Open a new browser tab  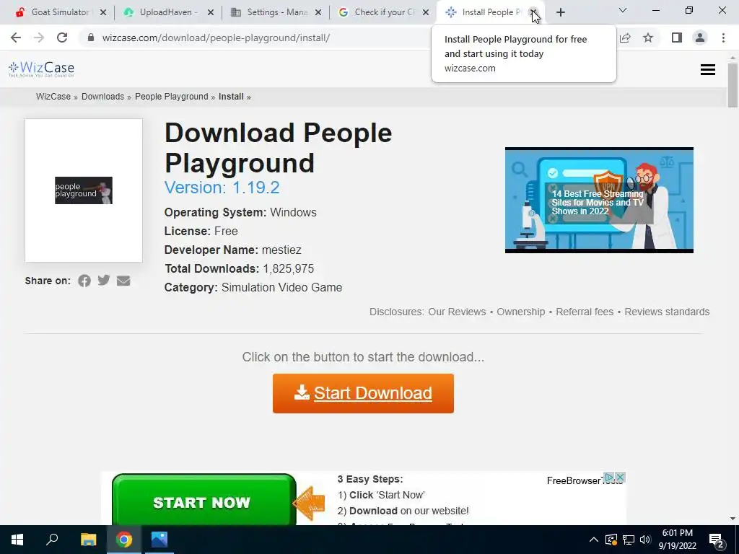560,12
